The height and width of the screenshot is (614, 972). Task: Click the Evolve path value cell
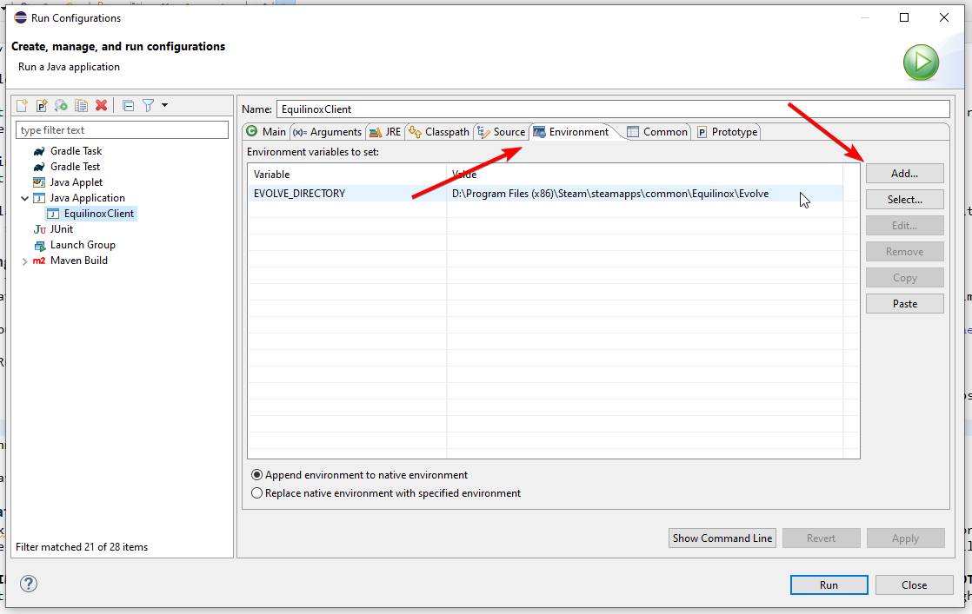645,194
